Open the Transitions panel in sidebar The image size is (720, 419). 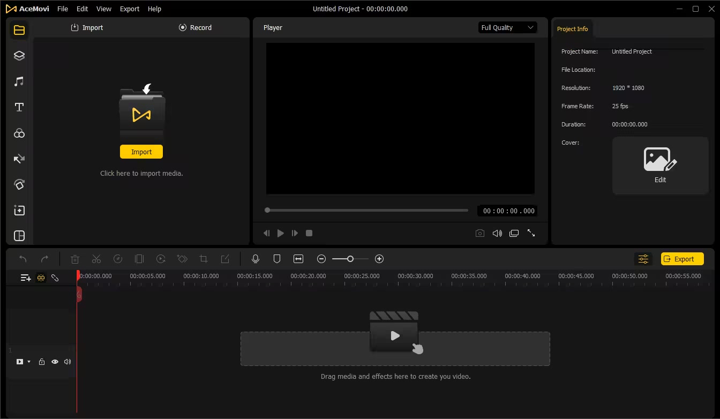coord(19,159)
